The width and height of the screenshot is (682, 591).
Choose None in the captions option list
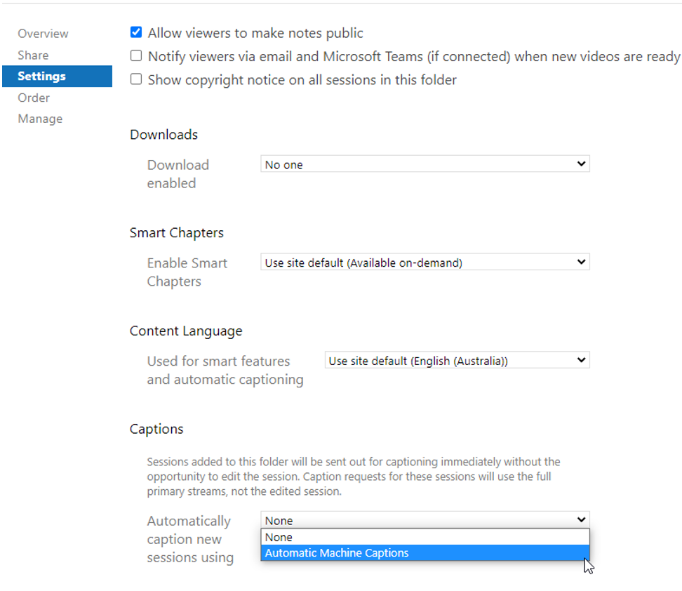[425, 538]
